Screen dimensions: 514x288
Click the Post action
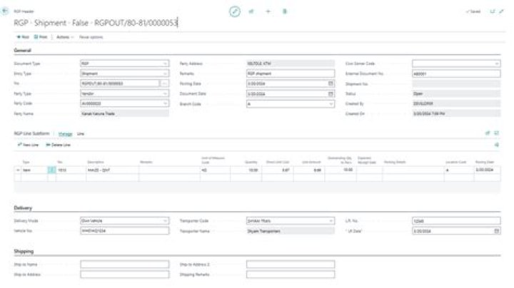coord(23,37)
